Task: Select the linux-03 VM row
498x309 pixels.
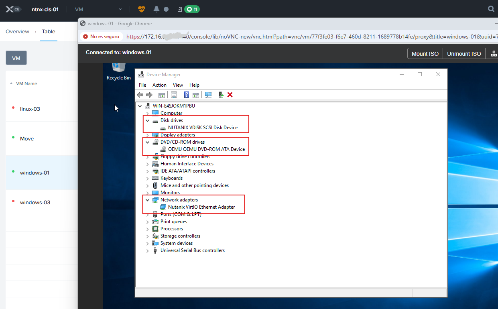Action: 30,109
